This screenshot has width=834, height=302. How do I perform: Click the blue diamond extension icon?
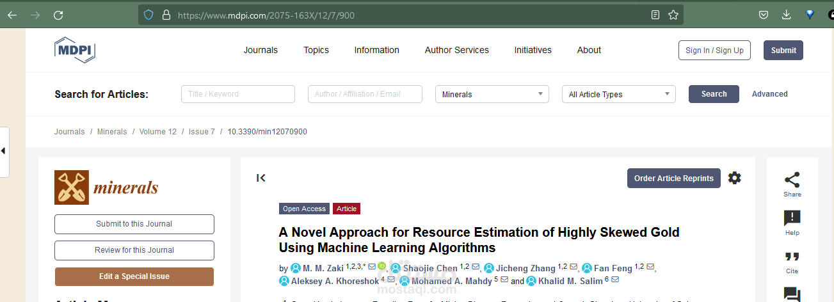click(x=810, y=15)
